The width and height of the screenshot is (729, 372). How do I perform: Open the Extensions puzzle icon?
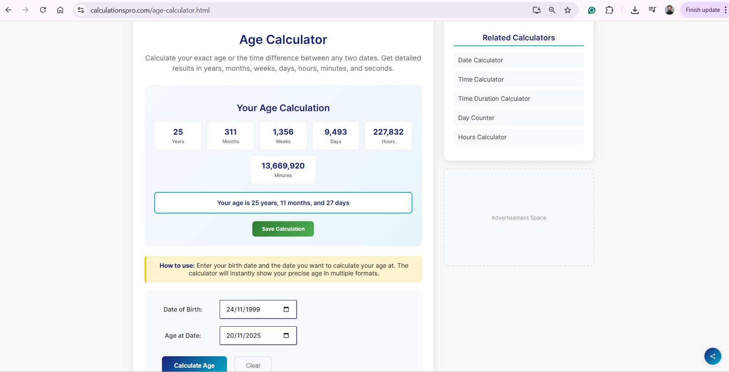pos(609,10)
